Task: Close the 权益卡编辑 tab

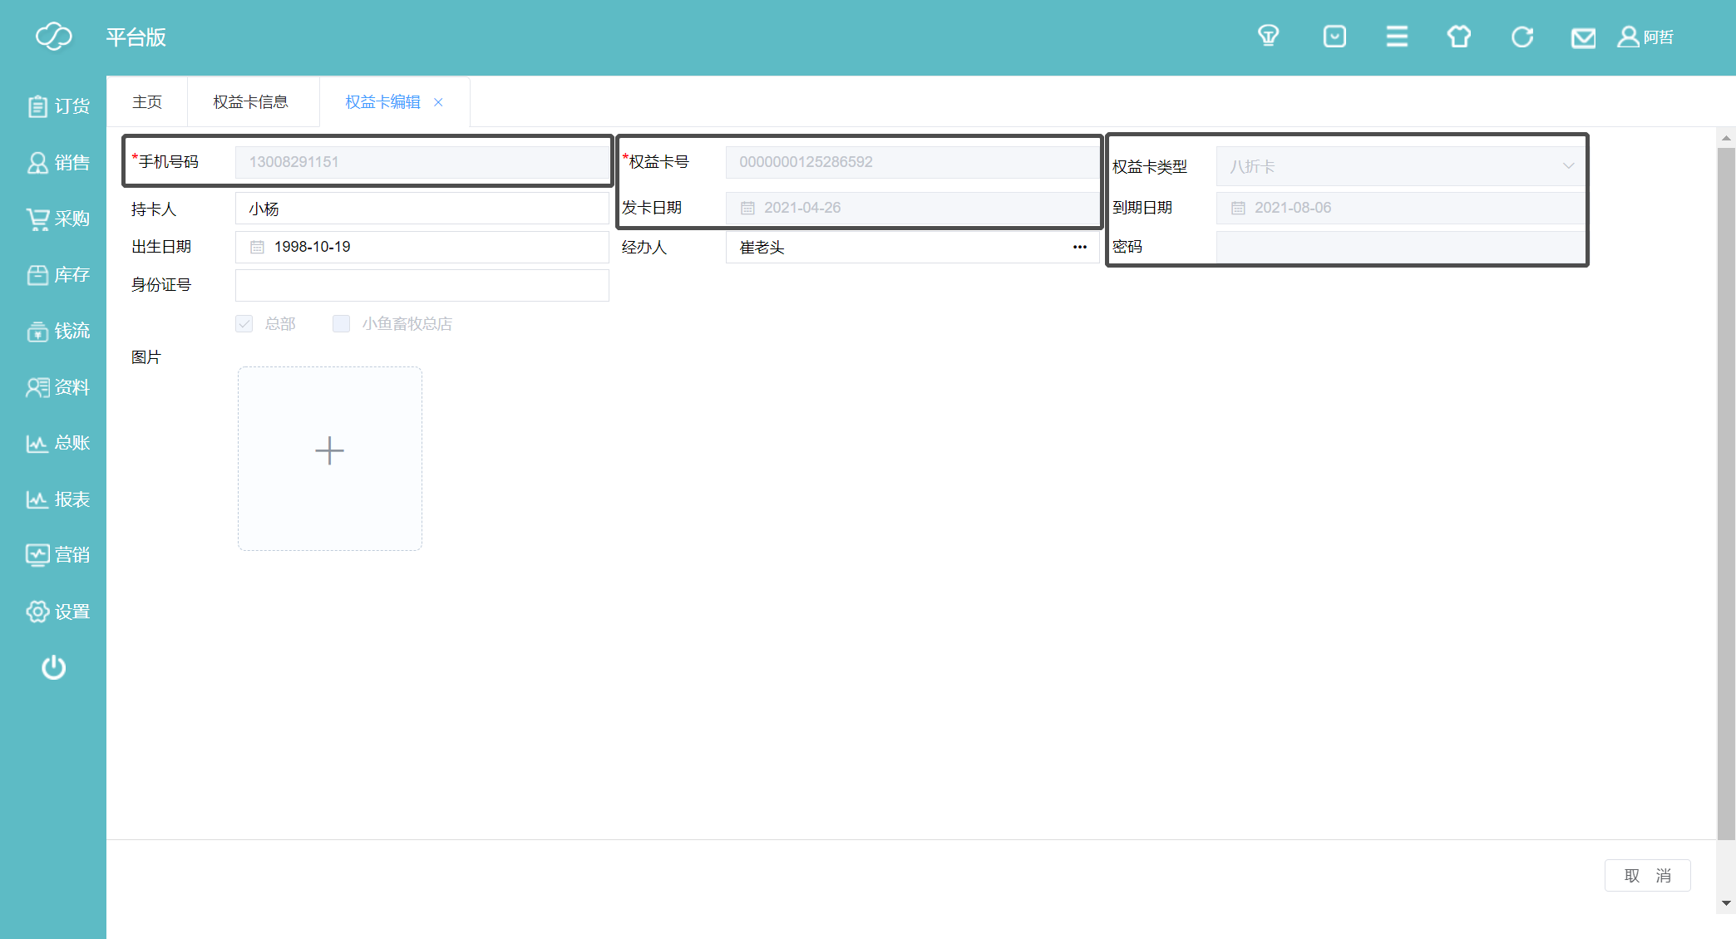Action: [x=438, y=102]
